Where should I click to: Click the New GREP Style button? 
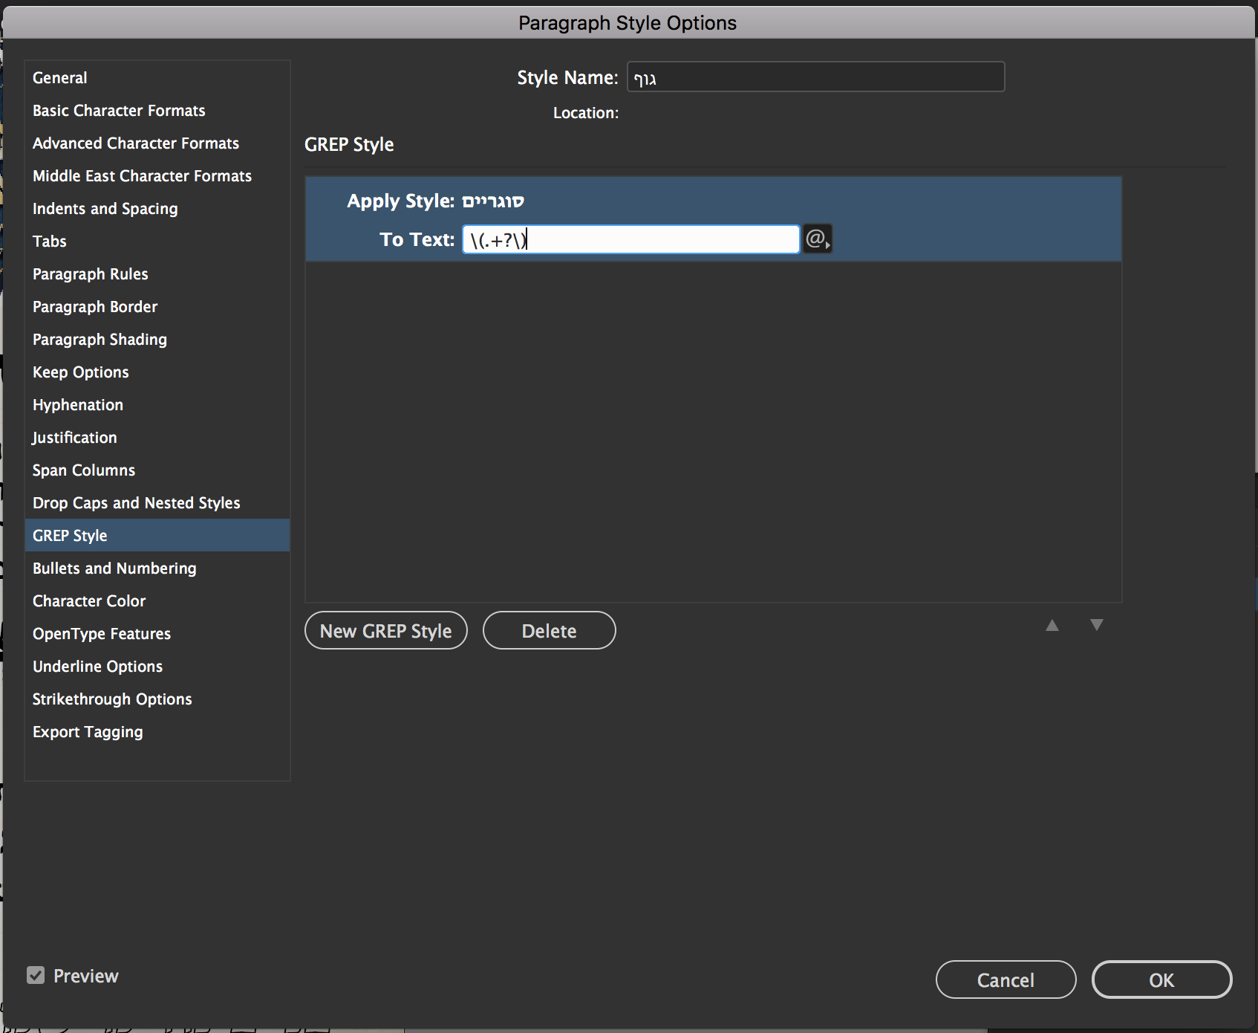point(385,631)
